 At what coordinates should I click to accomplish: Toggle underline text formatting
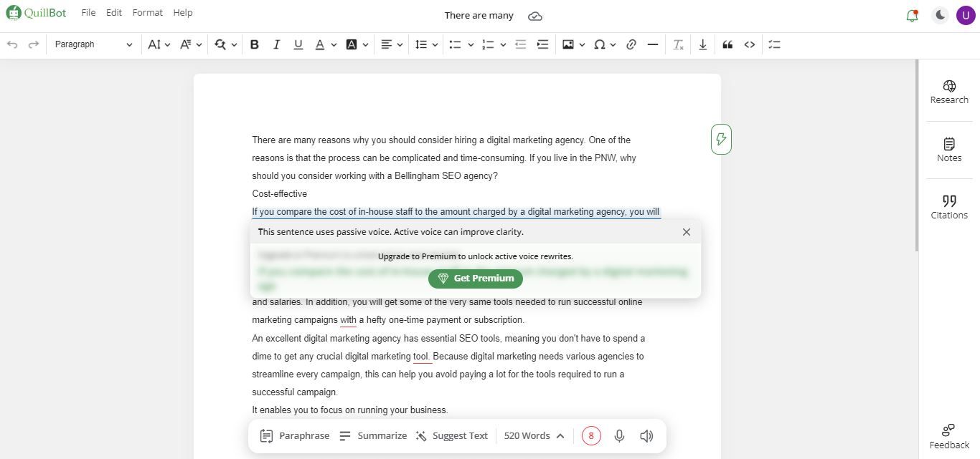click(298, 44)
